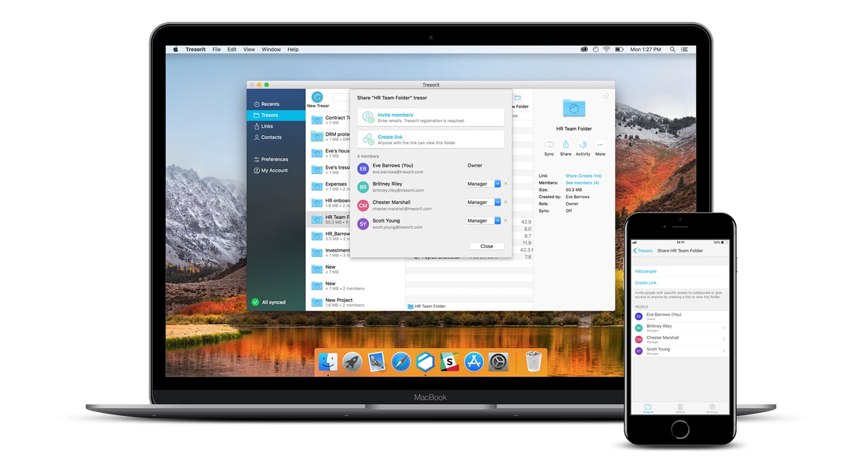The image size is (863, 460).
Task: Tap the Tresors back button on phone
Action: [643, 251]
